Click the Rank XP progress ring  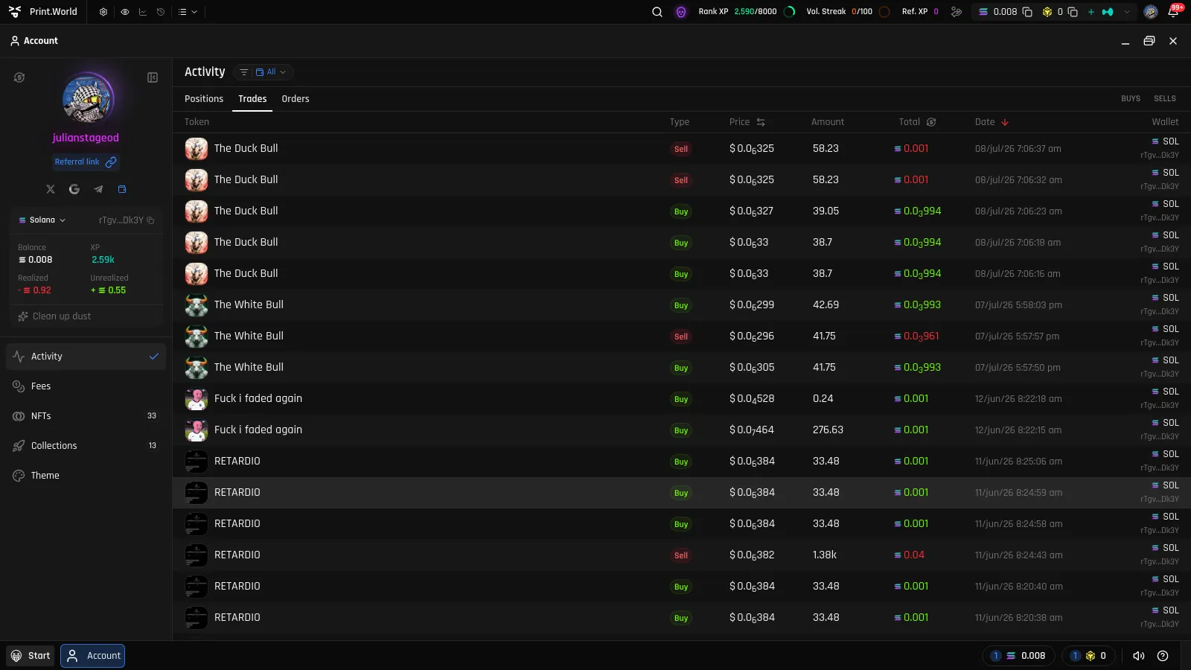coord(790,12)
